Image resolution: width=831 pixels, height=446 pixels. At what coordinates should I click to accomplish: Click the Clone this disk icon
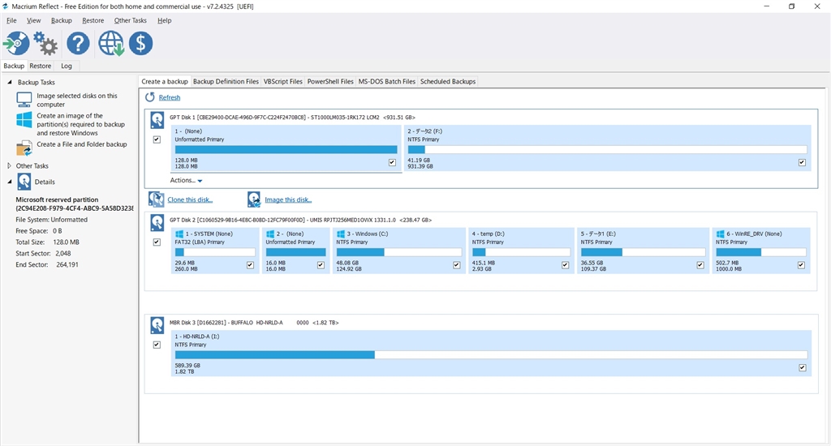(156, 199)
